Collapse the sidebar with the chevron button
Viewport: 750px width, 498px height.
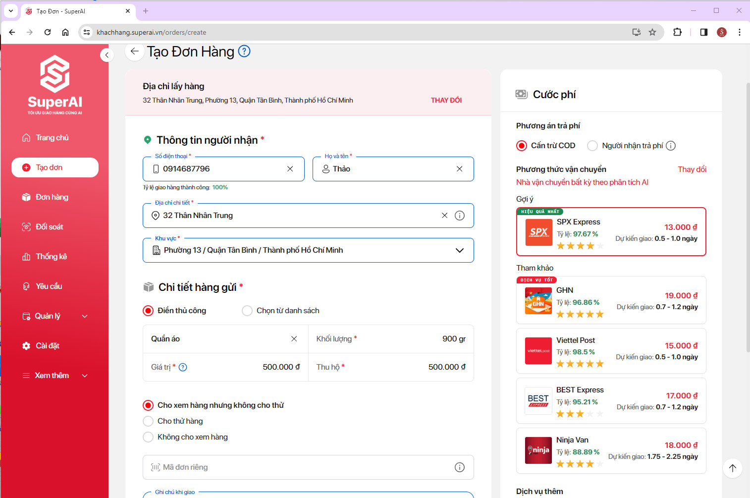[x=107, y=55]
